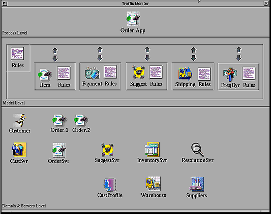Open the CustSvr server icon
Viewport: 271px width, 214px height.
19,150
